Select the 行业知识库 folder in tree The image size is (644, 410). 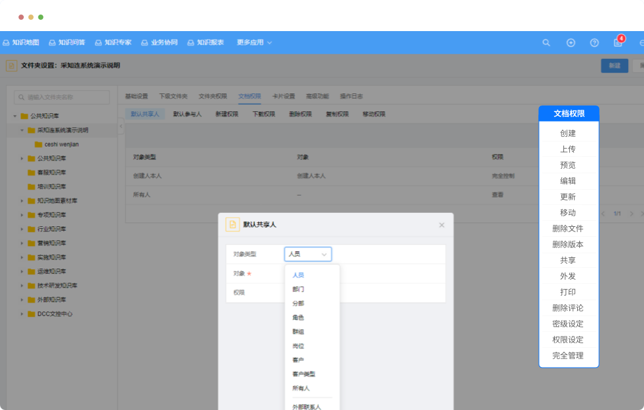pos(51,229)
